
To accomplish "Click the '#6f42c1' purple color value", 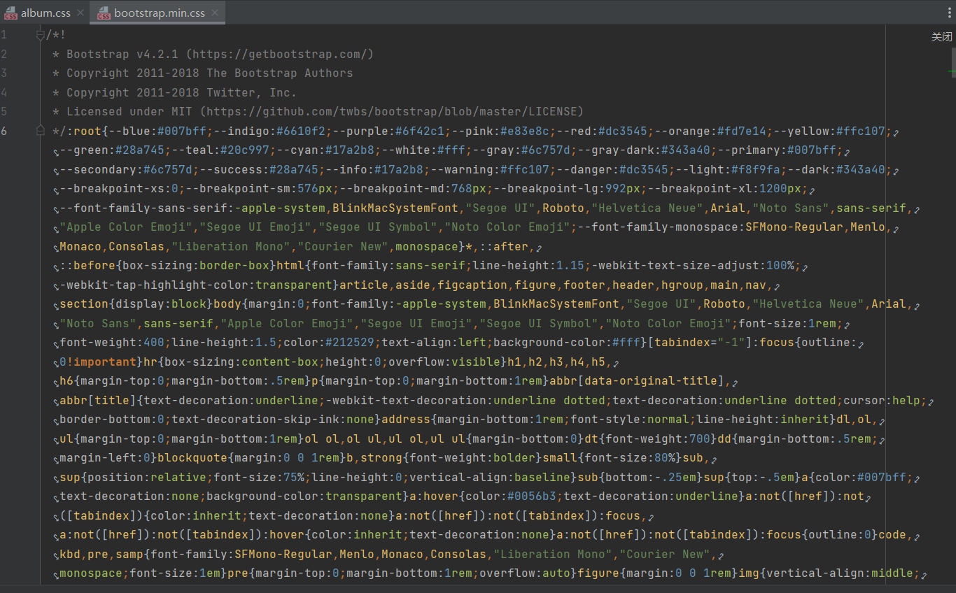I will (420, 131).
